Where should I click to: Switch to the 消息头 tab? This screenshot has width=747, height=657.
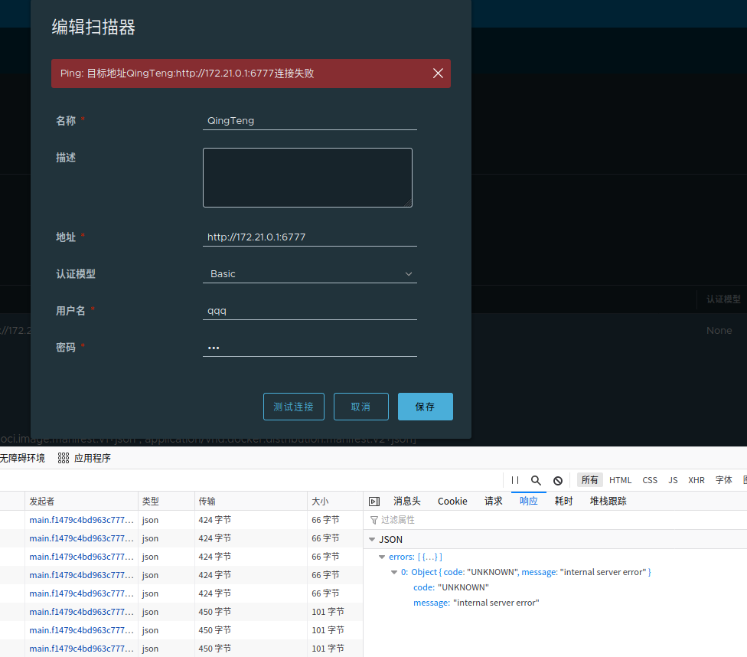click(x=406, y=501)
